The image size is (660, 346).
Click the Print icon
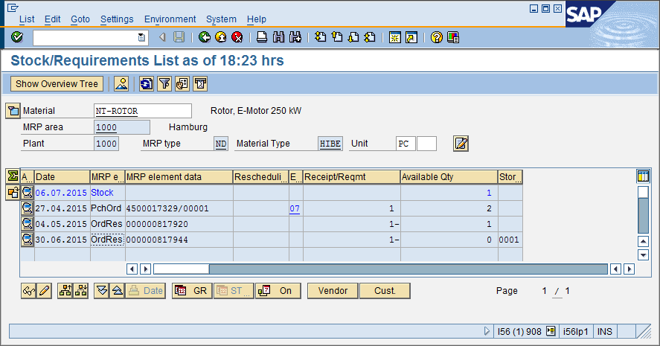click(x=262, y=37)
